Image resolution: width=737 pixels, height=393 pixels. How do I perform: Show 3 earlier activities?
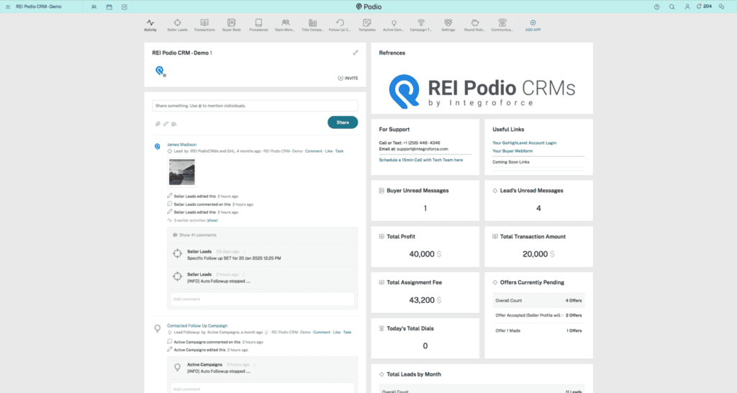pyautogui.click(x=212, y=220)
